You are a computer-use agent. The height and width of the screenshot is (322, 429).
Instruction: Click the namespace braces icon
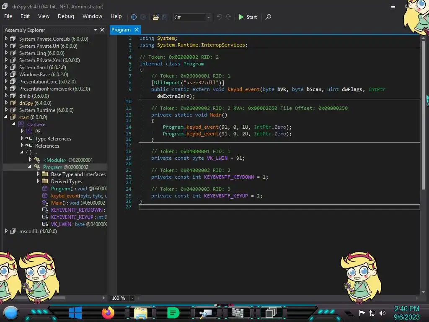[29, 153]
